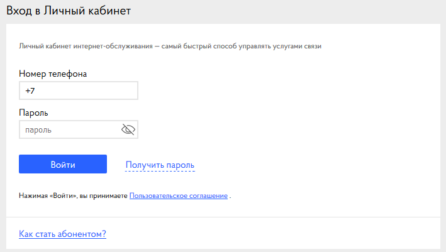
Task: Request a new password via Получить пароль
Action: click(x=160, y=165)
